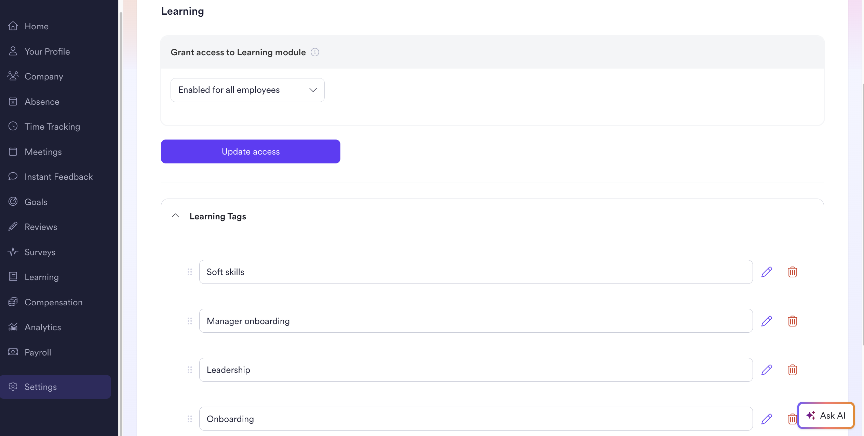Image resolution: width=864 pixels, height=436 pixels.
Task: Click the info icon beside Grant access heading
Action: 315,52
